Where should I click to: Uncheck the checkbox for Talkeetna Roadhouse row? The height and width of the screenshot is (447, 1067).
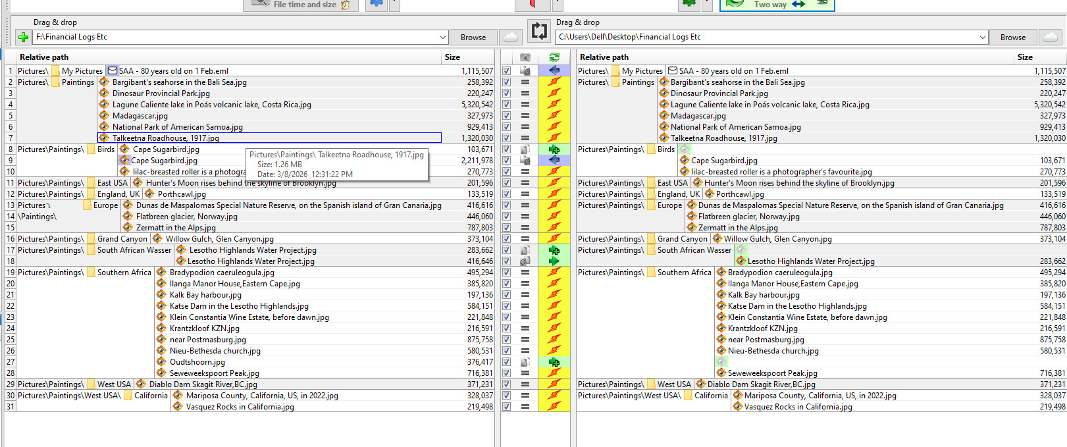pyautogui.click(x=506, y=138)
